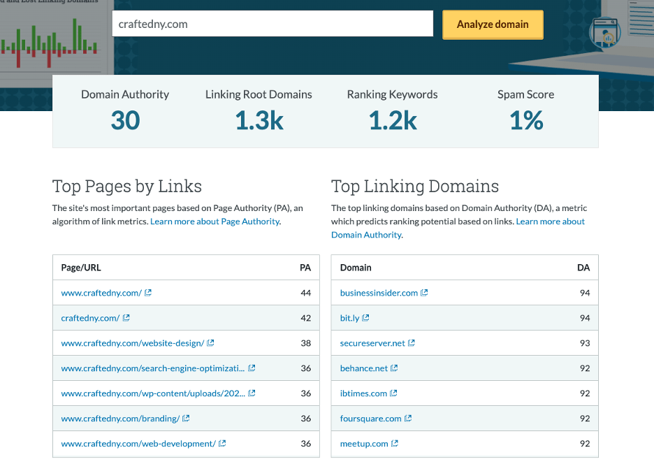This screenshot has width=654, height=464.
Task: Click external link icon beside businessinsider.com
Action: [x=425, y=293]
